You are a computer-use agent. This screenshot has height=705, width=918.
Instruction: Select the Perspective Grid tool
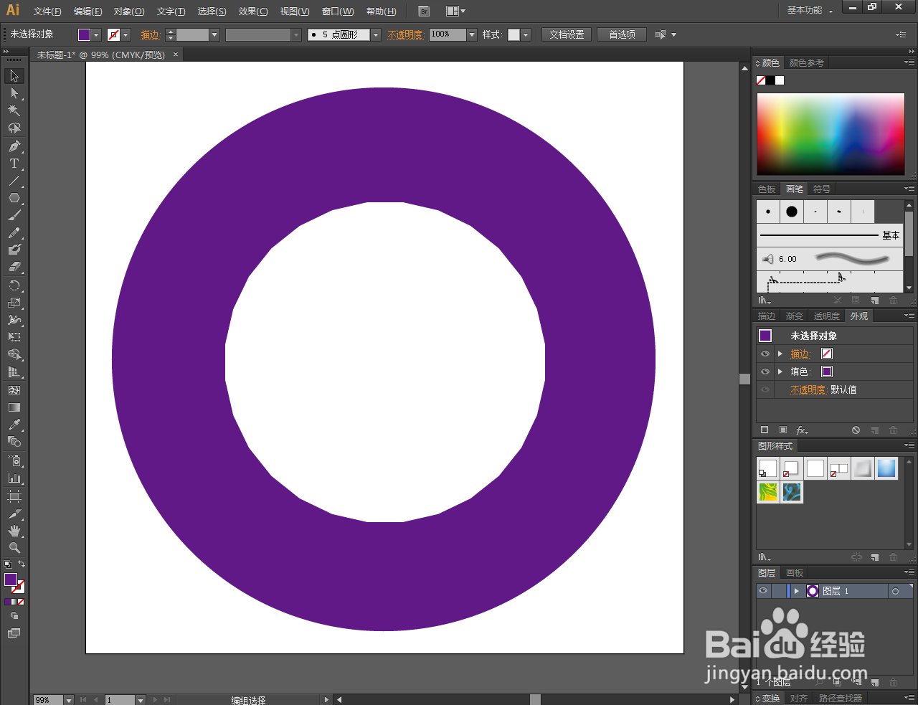coord(14,372)
